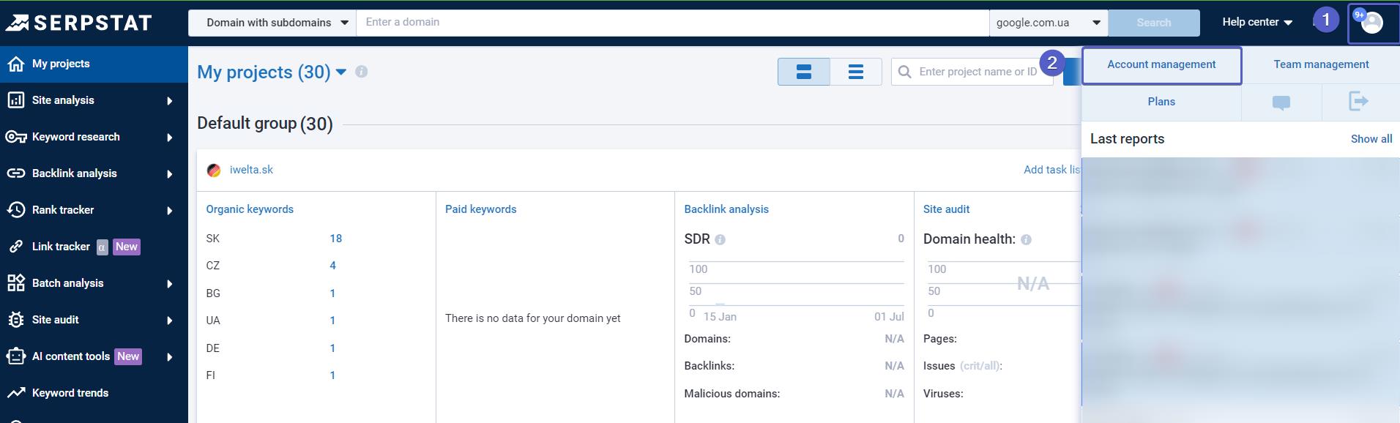Click the Backlink analysis chain icon

pyautogui.click(x=15, y=173)
